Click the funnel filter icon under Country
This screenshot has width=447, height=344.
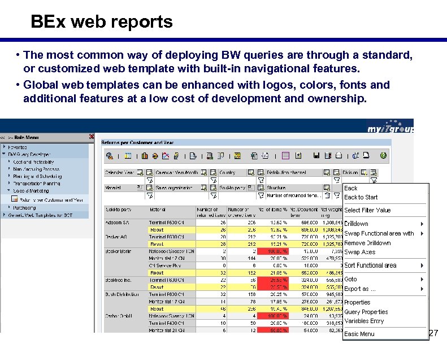[261, 180]
